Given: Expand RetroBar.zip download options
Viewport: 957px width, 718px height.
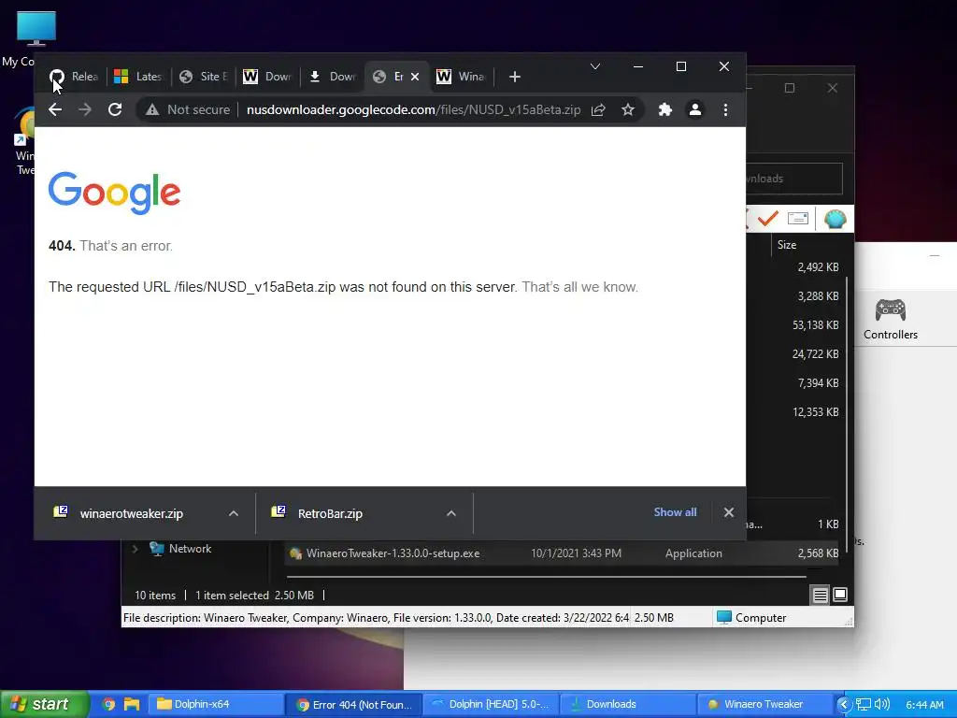Looking at the screenshot, I should pyautogui.click(x=451, y=513).
